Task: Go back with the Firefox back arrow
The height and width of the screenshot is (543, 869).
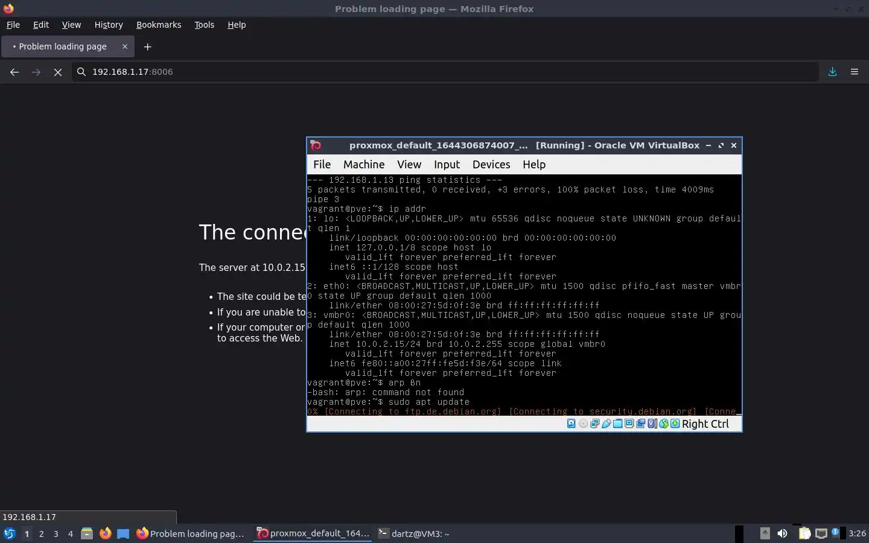Action: point(14,72)
